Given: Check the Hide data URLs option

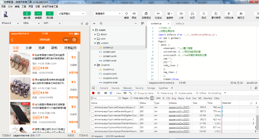Looking at the screenshot, I should click(132, 98).
